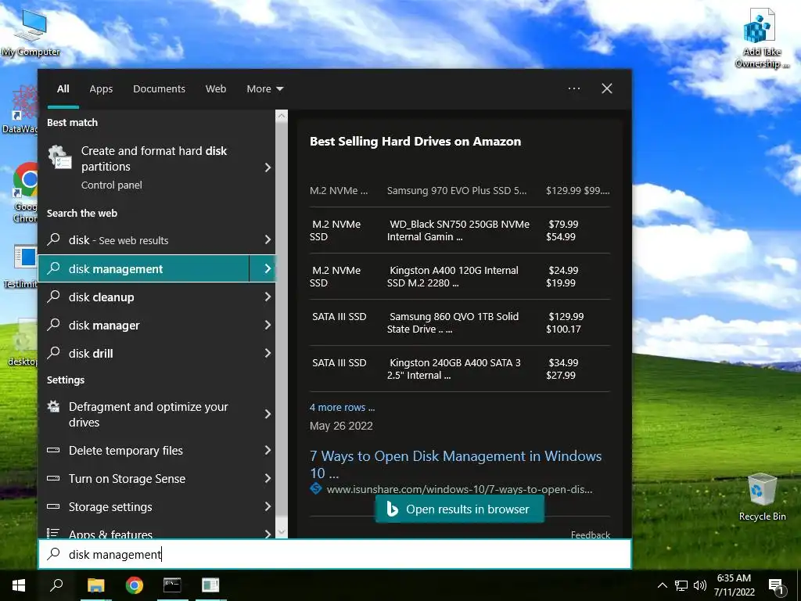Click the Google Chrome desktop shortcut
The image size is (801, 601).
tap(27, 193)
